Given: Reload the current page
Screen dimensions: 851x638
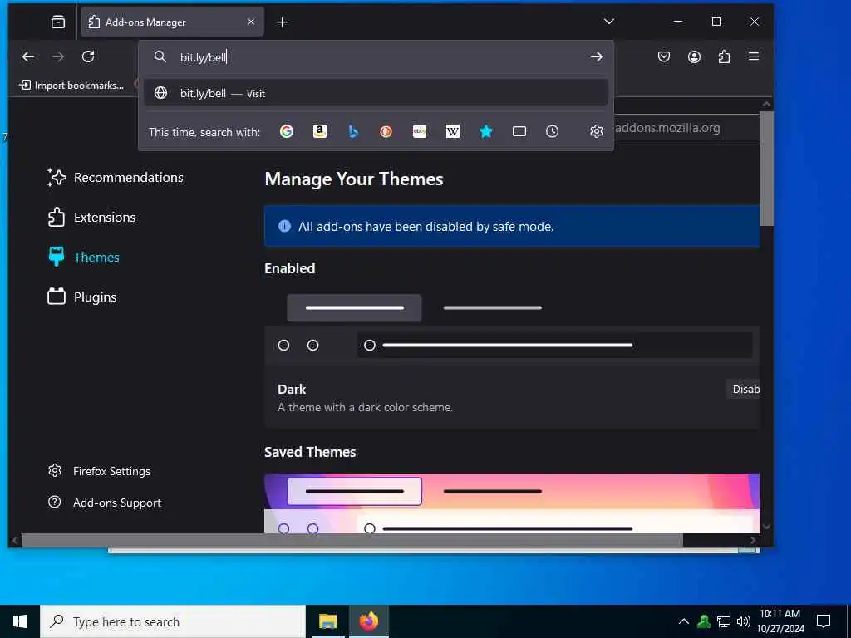Looking at the screenshot, I should [x=88, y=56].
